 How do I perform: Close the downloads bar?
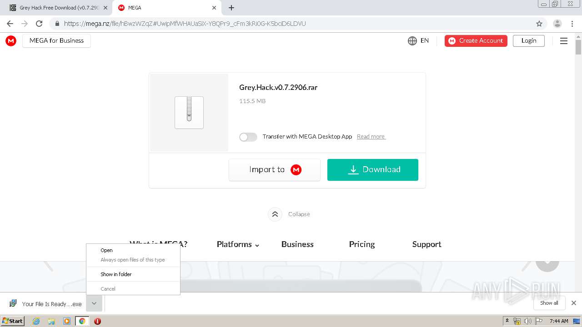[x=574, y=303]
